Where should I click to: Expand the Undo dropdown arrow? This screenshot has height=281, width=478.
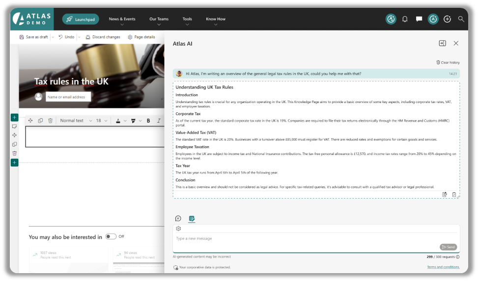point(79,37)
